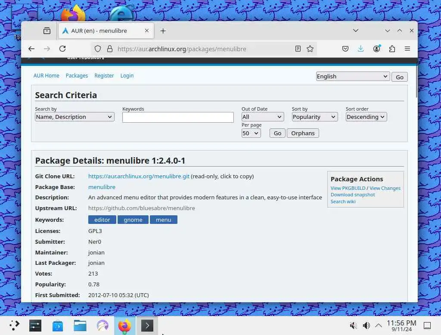
Task: Open the extensions puzzle icon
Action: point(392,49)
